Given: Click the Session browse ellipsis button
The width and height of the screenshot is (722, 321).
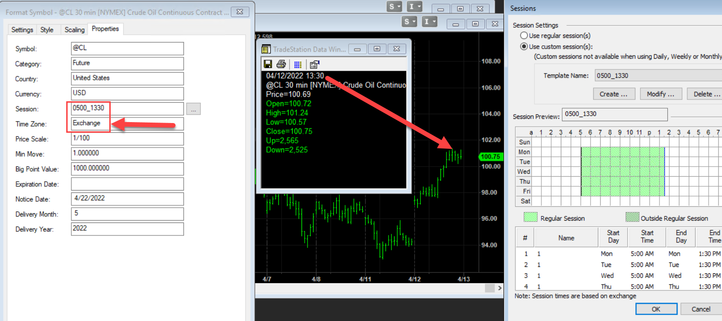Looking at the screenshot, I should pyautogui.click(x=194, y=109).
